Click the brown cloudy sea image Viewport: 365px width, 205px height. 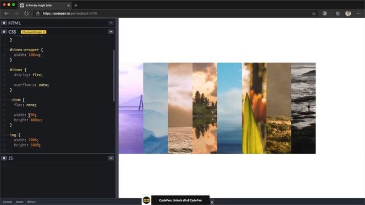(x=180, y=108)
